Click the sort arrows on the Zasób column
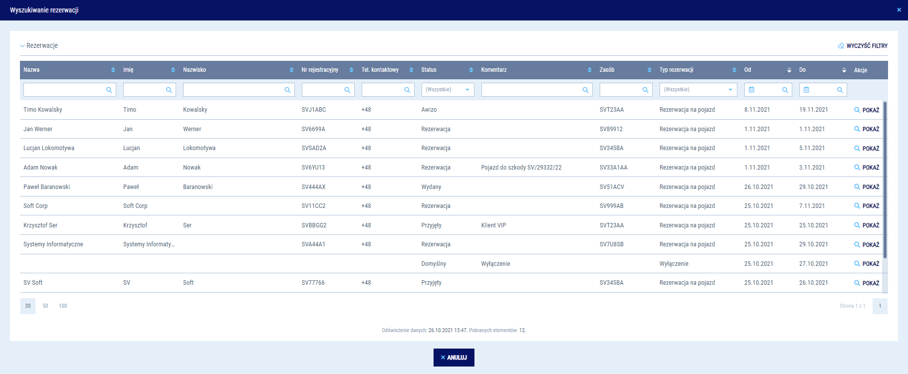This screenshot has height=374, width=908. coord(649,70)
